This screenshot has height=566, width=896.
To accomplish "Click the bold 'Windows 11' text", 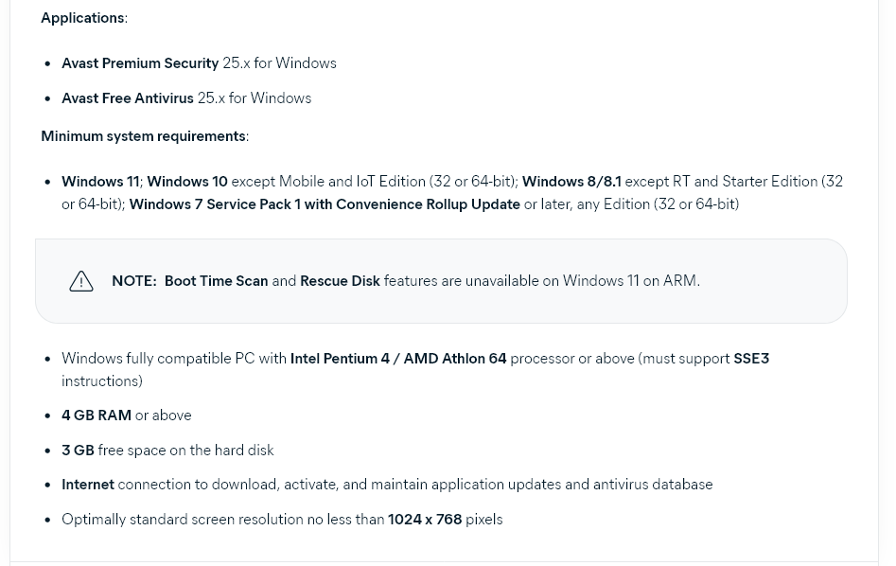I will [x=99, y=182].
